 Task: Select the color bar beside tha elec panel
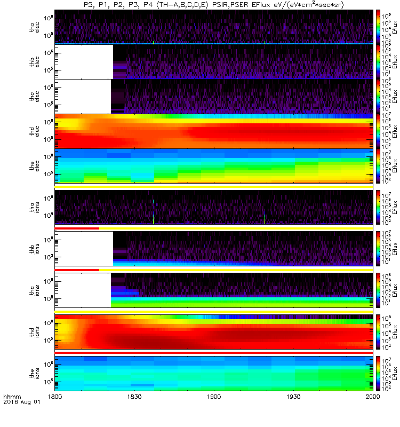[x=378, y=27]
